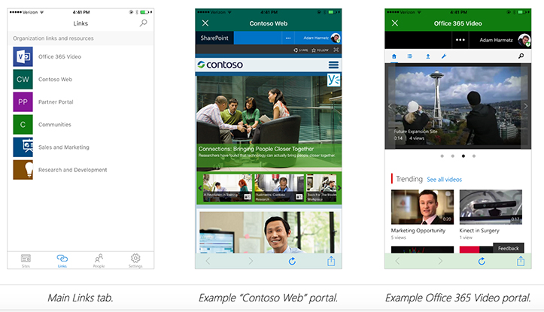
Task: Reload the Contoso Web page
Action: point(292,261)
